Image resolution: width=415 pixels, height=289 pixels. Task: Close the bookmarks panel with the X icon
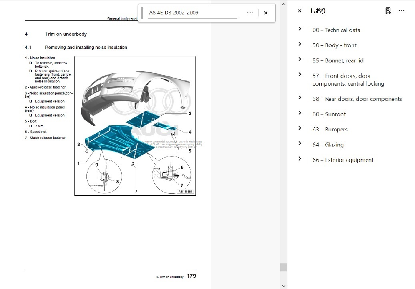(300, 11)
